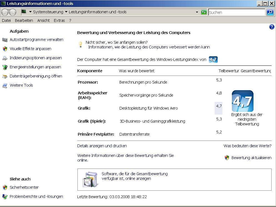276x207 pixels.
Task: Click the Suchen search input field
Action: (x=237, y=12)
